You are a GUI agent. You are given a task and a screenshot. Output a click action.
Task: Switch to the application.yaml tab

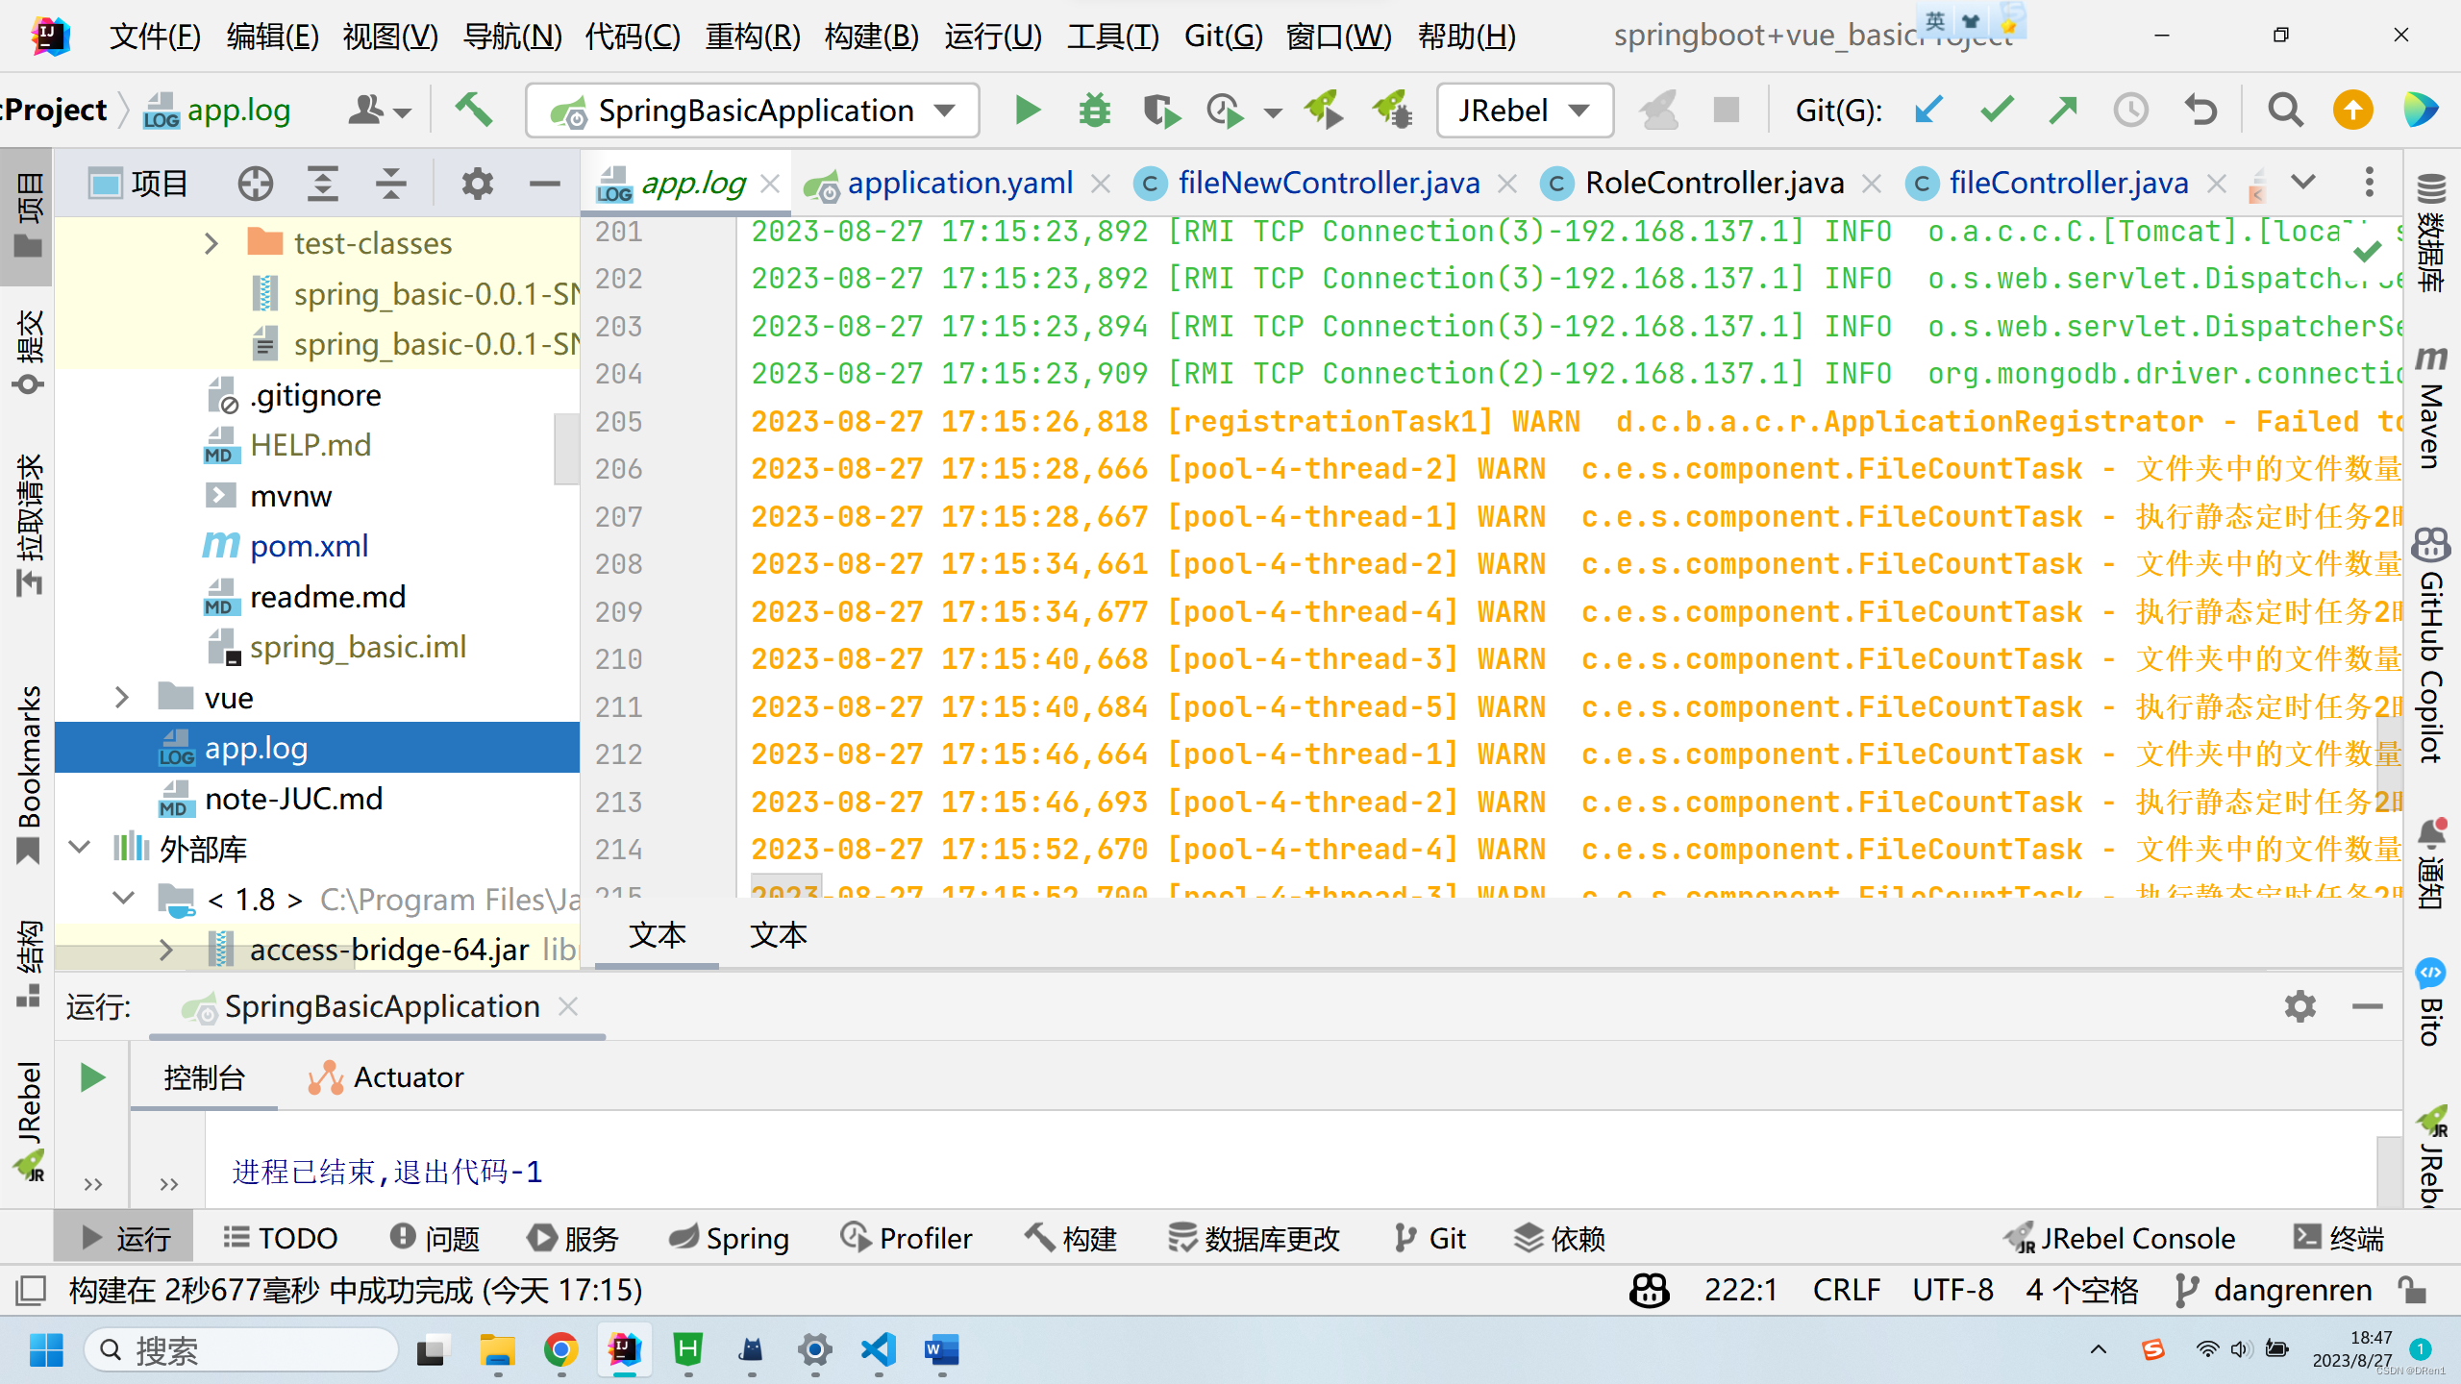959,182
